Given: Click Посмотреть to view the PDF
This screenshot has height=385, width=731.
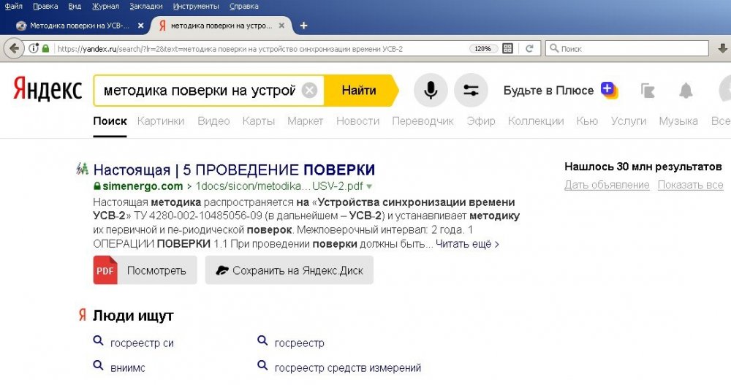Looking at the screenshot, I should pos(145,270).
